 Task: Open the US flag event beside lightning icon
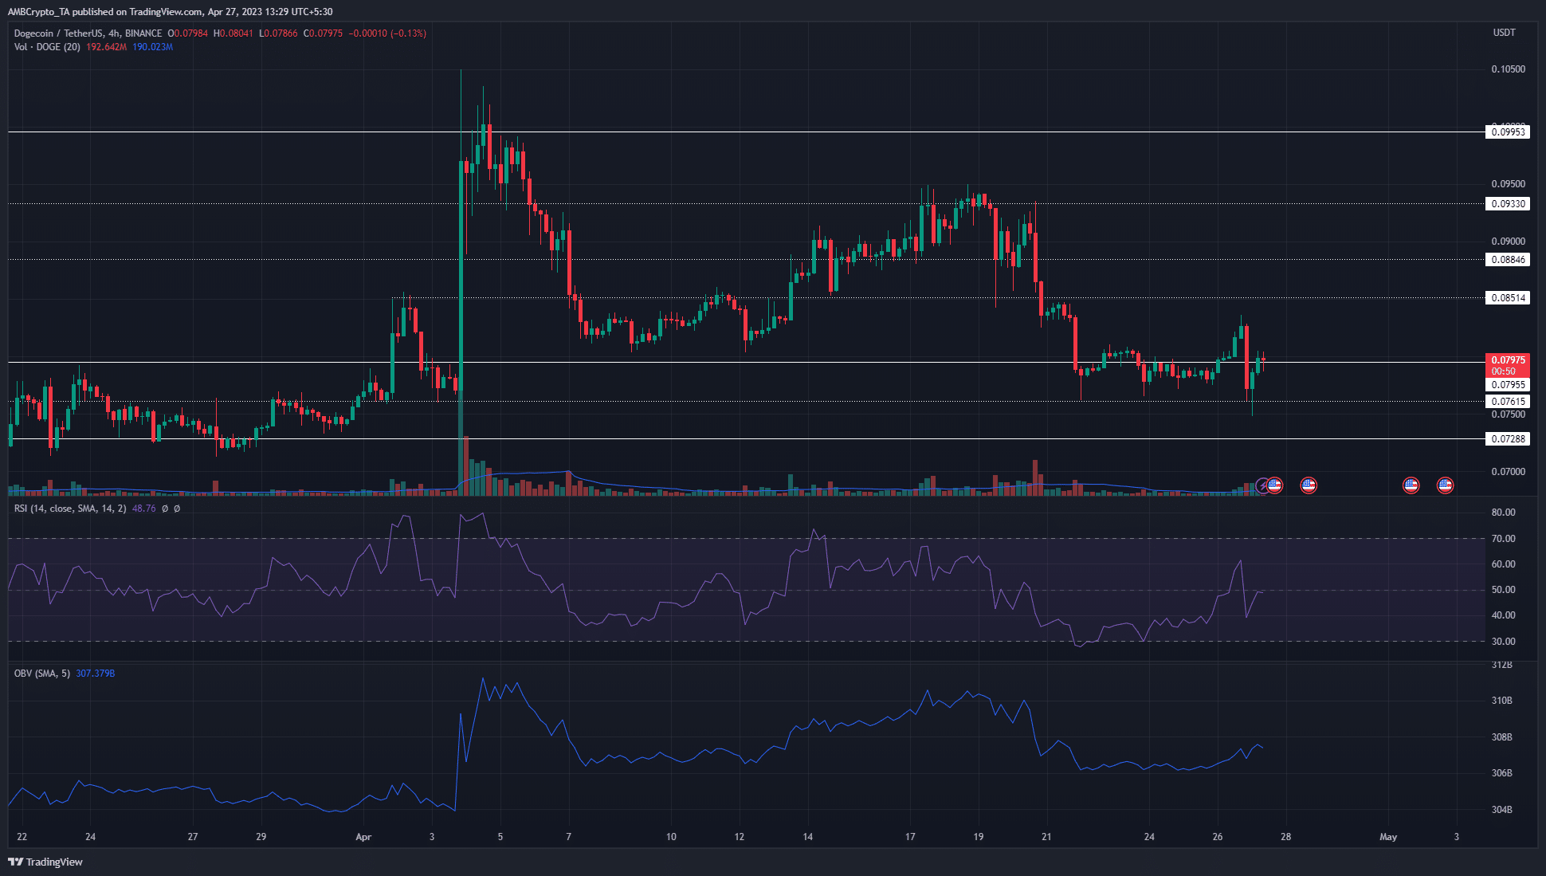click(x=1275, y=485)
